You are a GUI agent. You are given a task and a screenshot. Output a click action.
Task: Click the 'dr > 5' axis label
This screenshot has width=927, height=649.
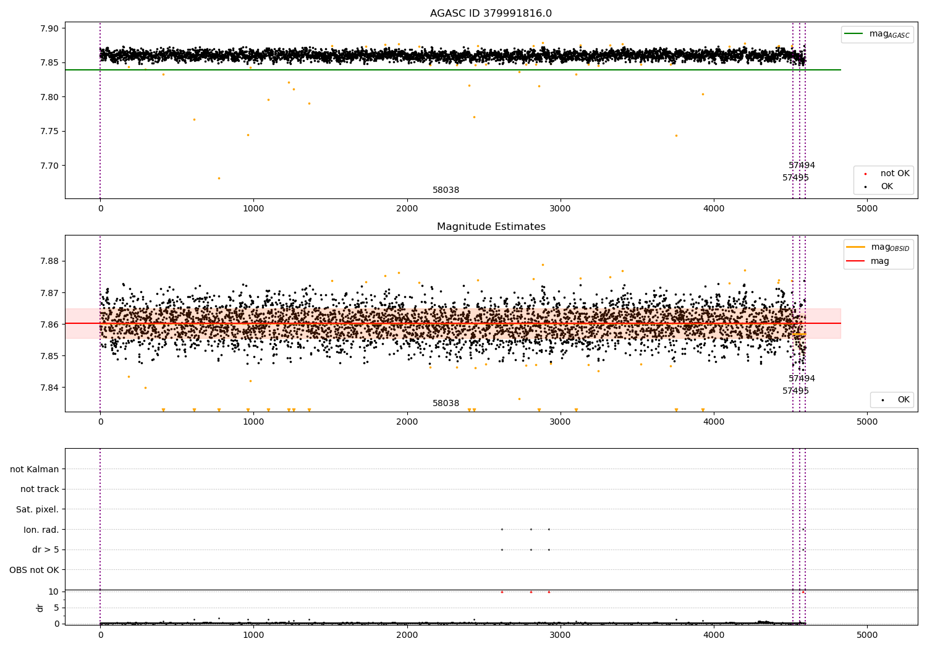tap(46, 549)
